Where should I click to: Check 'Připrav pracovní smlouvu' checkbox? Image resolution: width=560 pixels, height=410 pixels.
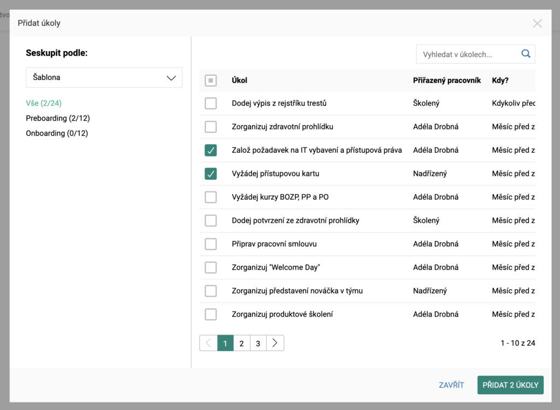tap(211, 244)
